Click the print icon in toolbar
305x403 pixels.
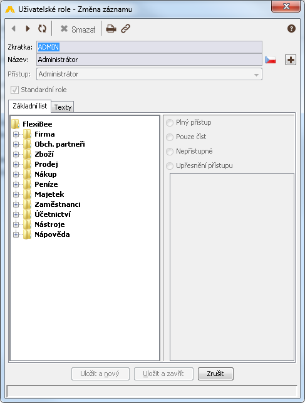point(111,29)
